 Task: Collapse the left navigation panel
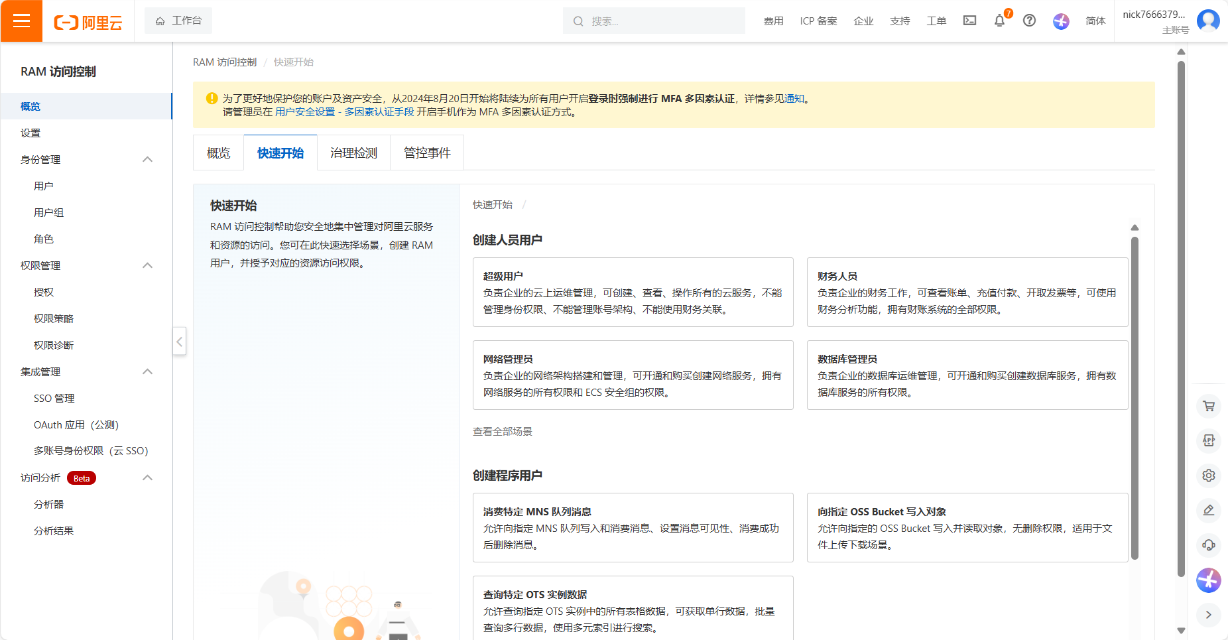(179, 342)
